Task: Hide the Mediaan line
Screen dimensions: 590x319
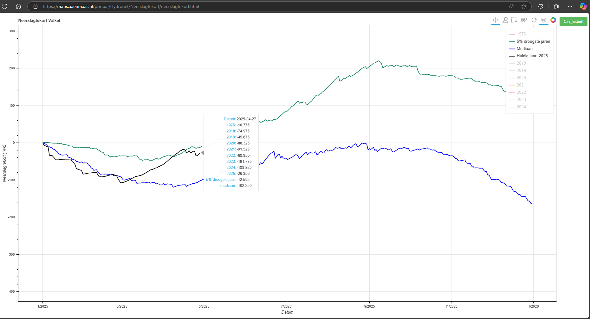Action: 521,48
